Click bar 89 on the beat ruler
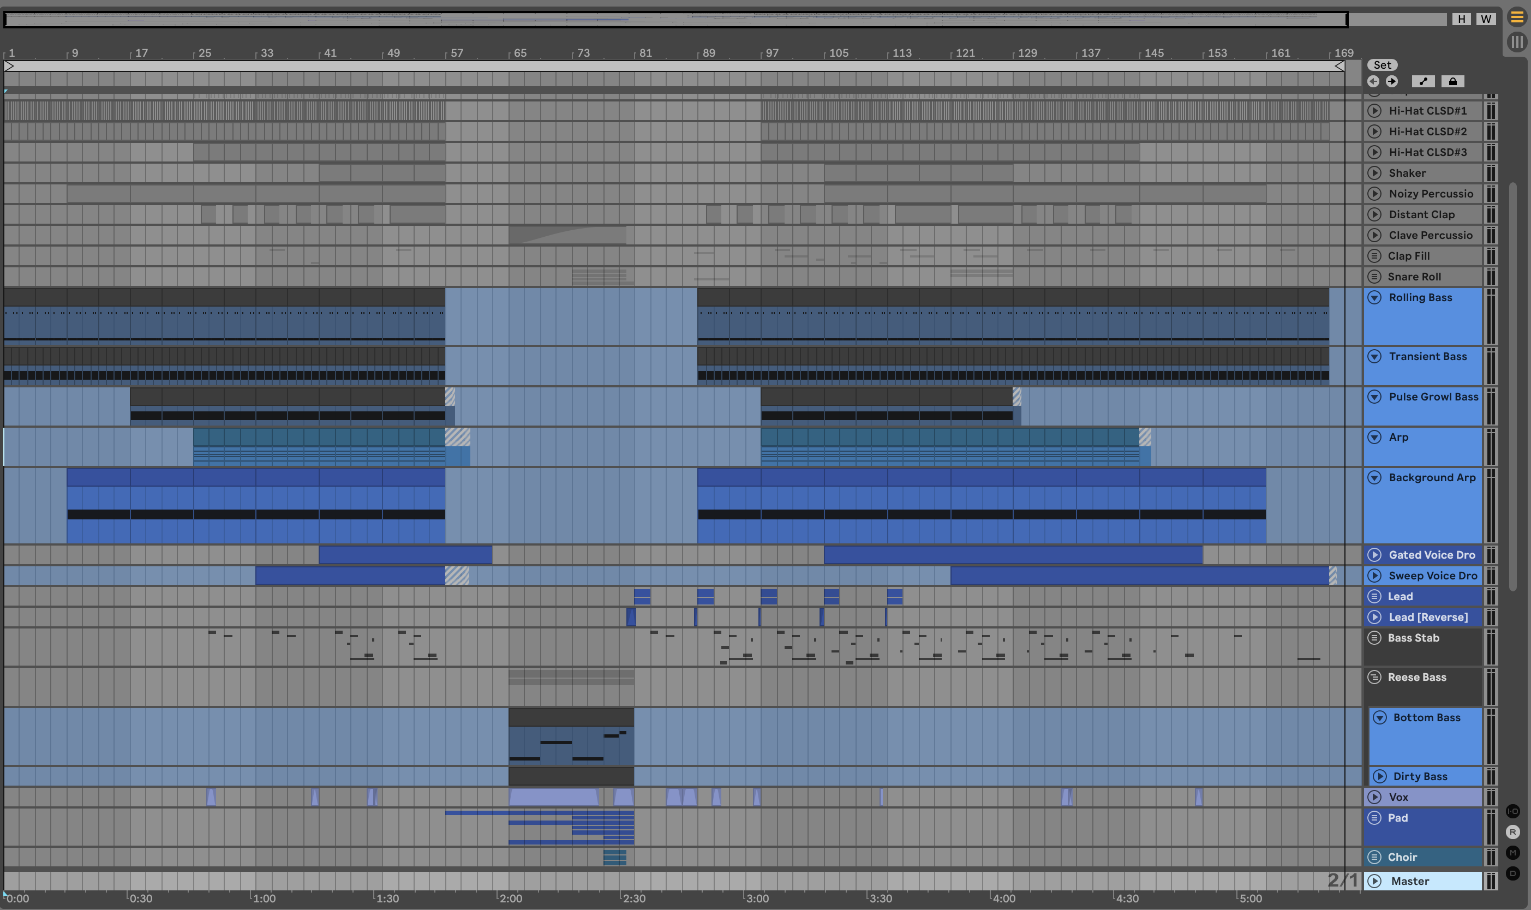Viewport: 1531px width, 910px height. click(x=708, y=53)
